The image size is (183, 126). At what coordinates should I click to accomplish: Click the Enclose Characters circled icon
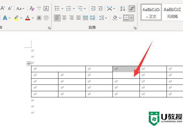(46, 18)
